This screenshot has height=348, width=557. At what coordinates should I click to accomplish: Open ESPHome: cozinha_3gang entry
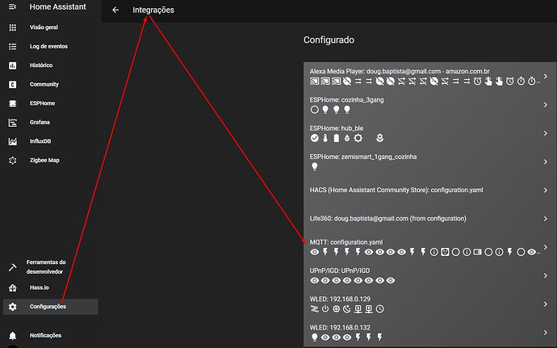429,105
